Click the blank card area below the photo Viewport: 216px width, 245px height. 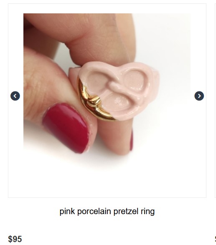[x=107, y=184]
